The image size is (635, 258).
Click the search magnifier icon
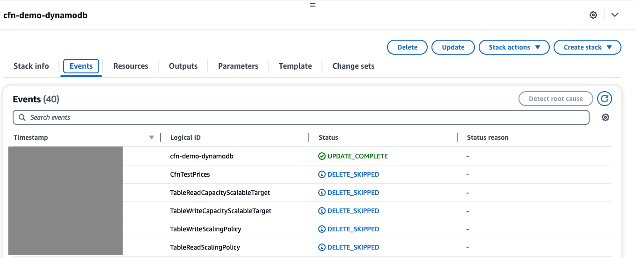tap(22, 117)
